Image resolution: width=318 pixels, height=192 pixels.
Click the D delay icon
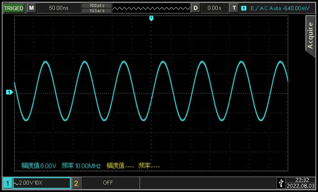point(195,8)
